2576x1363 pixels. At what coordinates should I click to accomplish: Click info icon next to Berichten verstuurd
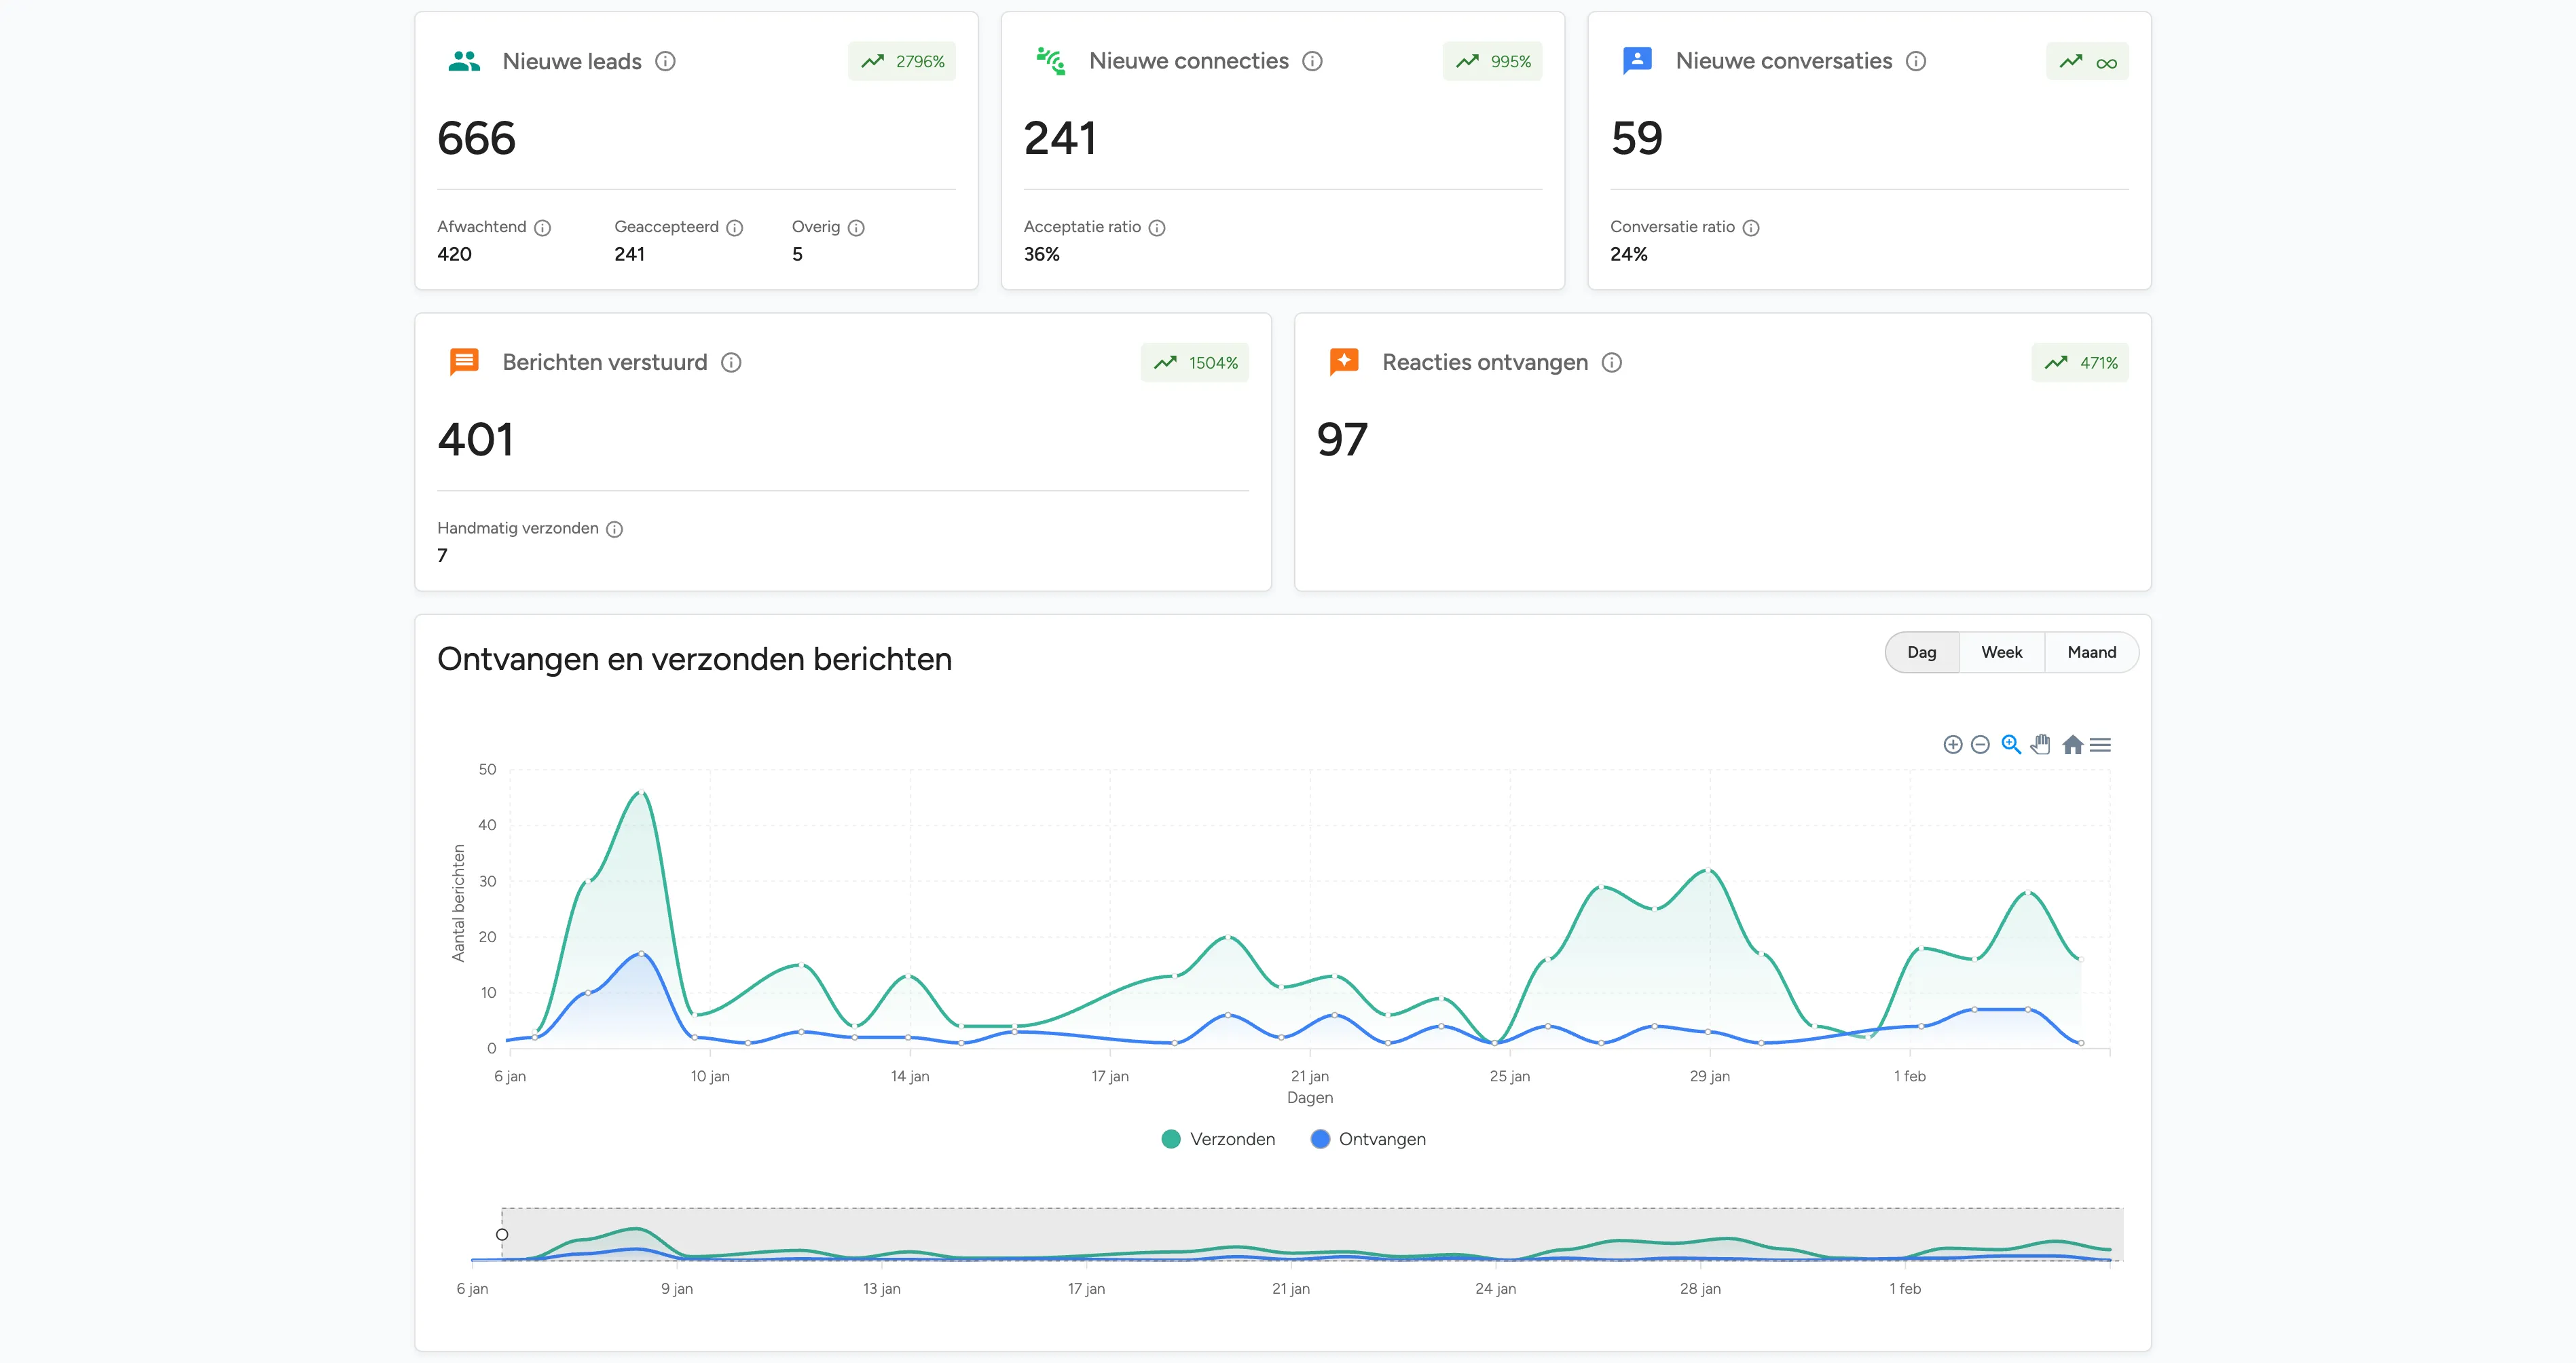731,362
